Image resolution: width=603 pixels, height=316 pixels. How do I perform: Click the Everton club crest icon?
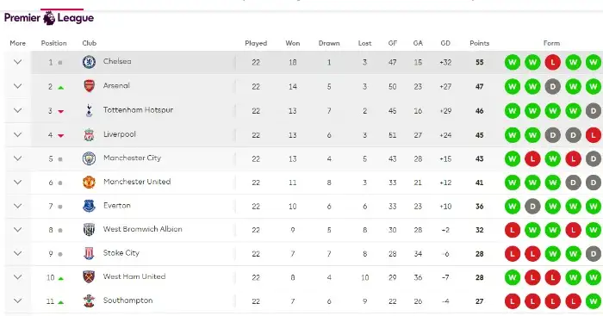(x=89, y=206)
